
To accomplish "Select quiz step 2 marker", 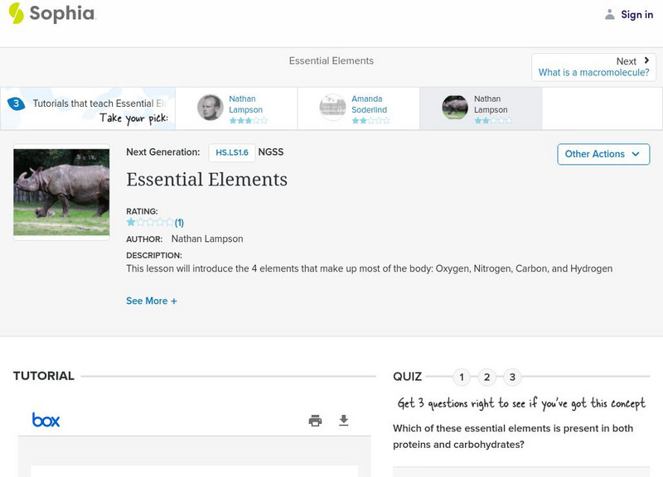I will 486,377.
